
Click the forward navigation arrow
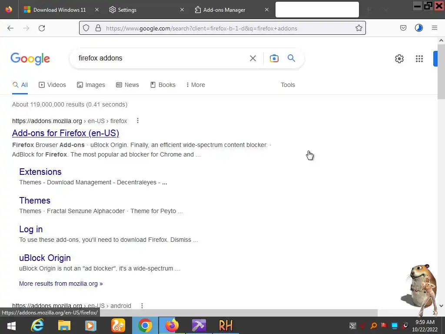(x=26, y=28)
